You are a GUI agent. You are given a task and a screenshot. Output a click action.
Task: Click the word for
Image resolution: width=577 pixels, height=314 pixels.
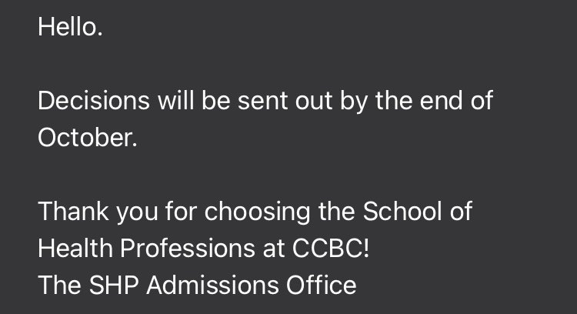181,212
